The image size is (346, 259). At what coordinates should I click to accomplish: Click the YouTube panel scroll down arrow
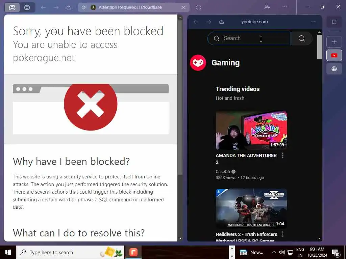click(319, 238)
